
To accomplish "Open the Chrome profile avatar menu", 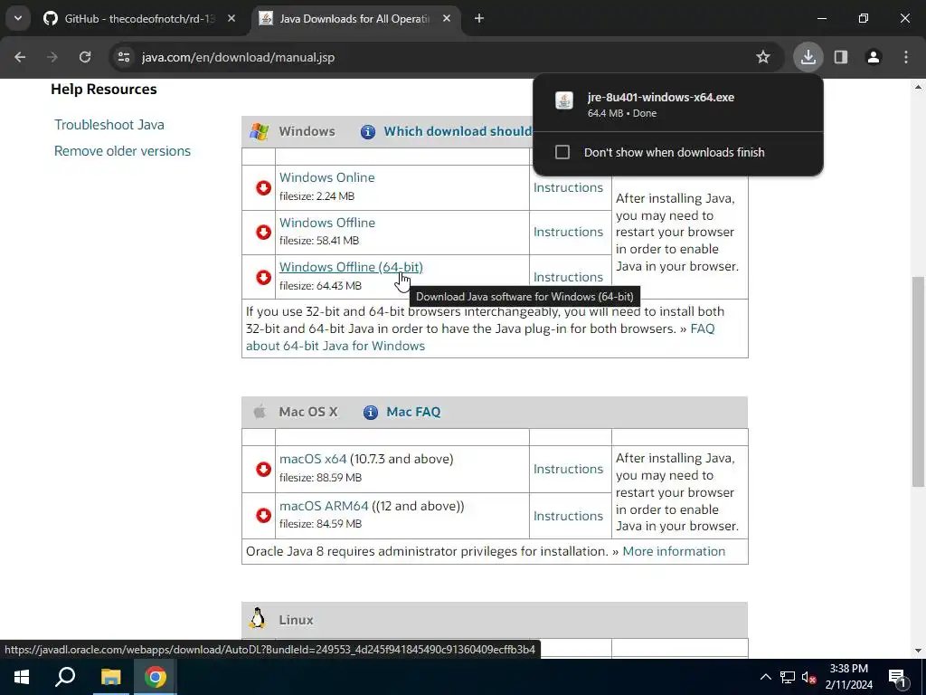I will (874, 57).
